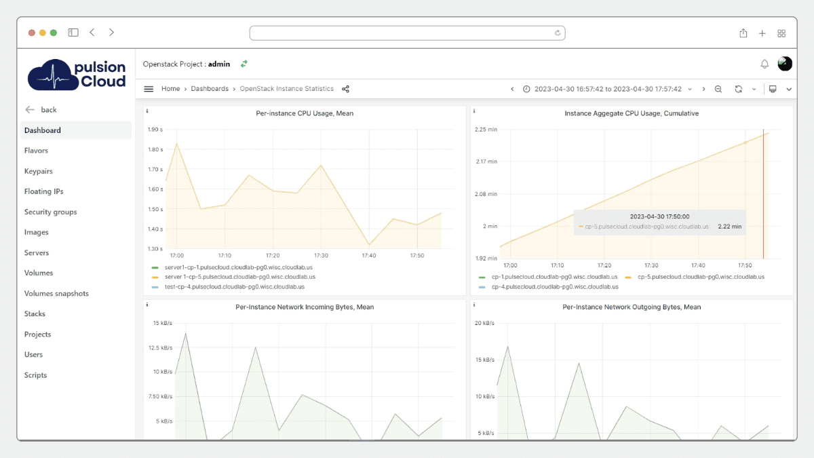This screenshot has height=458, width=814.
Task: Click Per-instance CPU Usage, Mean title
Action: (x=305, y=113)
